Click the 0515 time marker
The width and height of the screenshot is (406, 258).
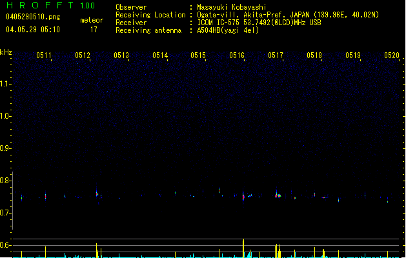coord(198,55)
